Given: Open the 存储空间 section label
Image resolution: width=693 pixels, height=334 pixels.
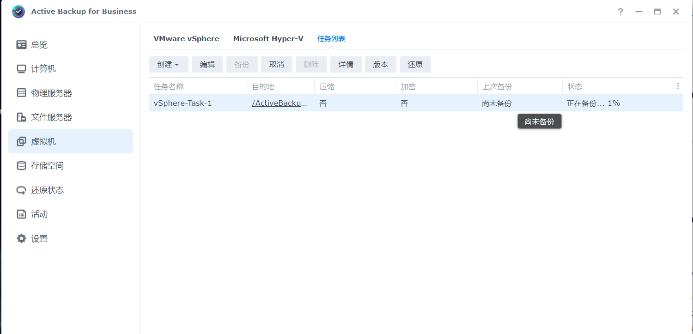Looking at the screenshot, I should [48, 165].
